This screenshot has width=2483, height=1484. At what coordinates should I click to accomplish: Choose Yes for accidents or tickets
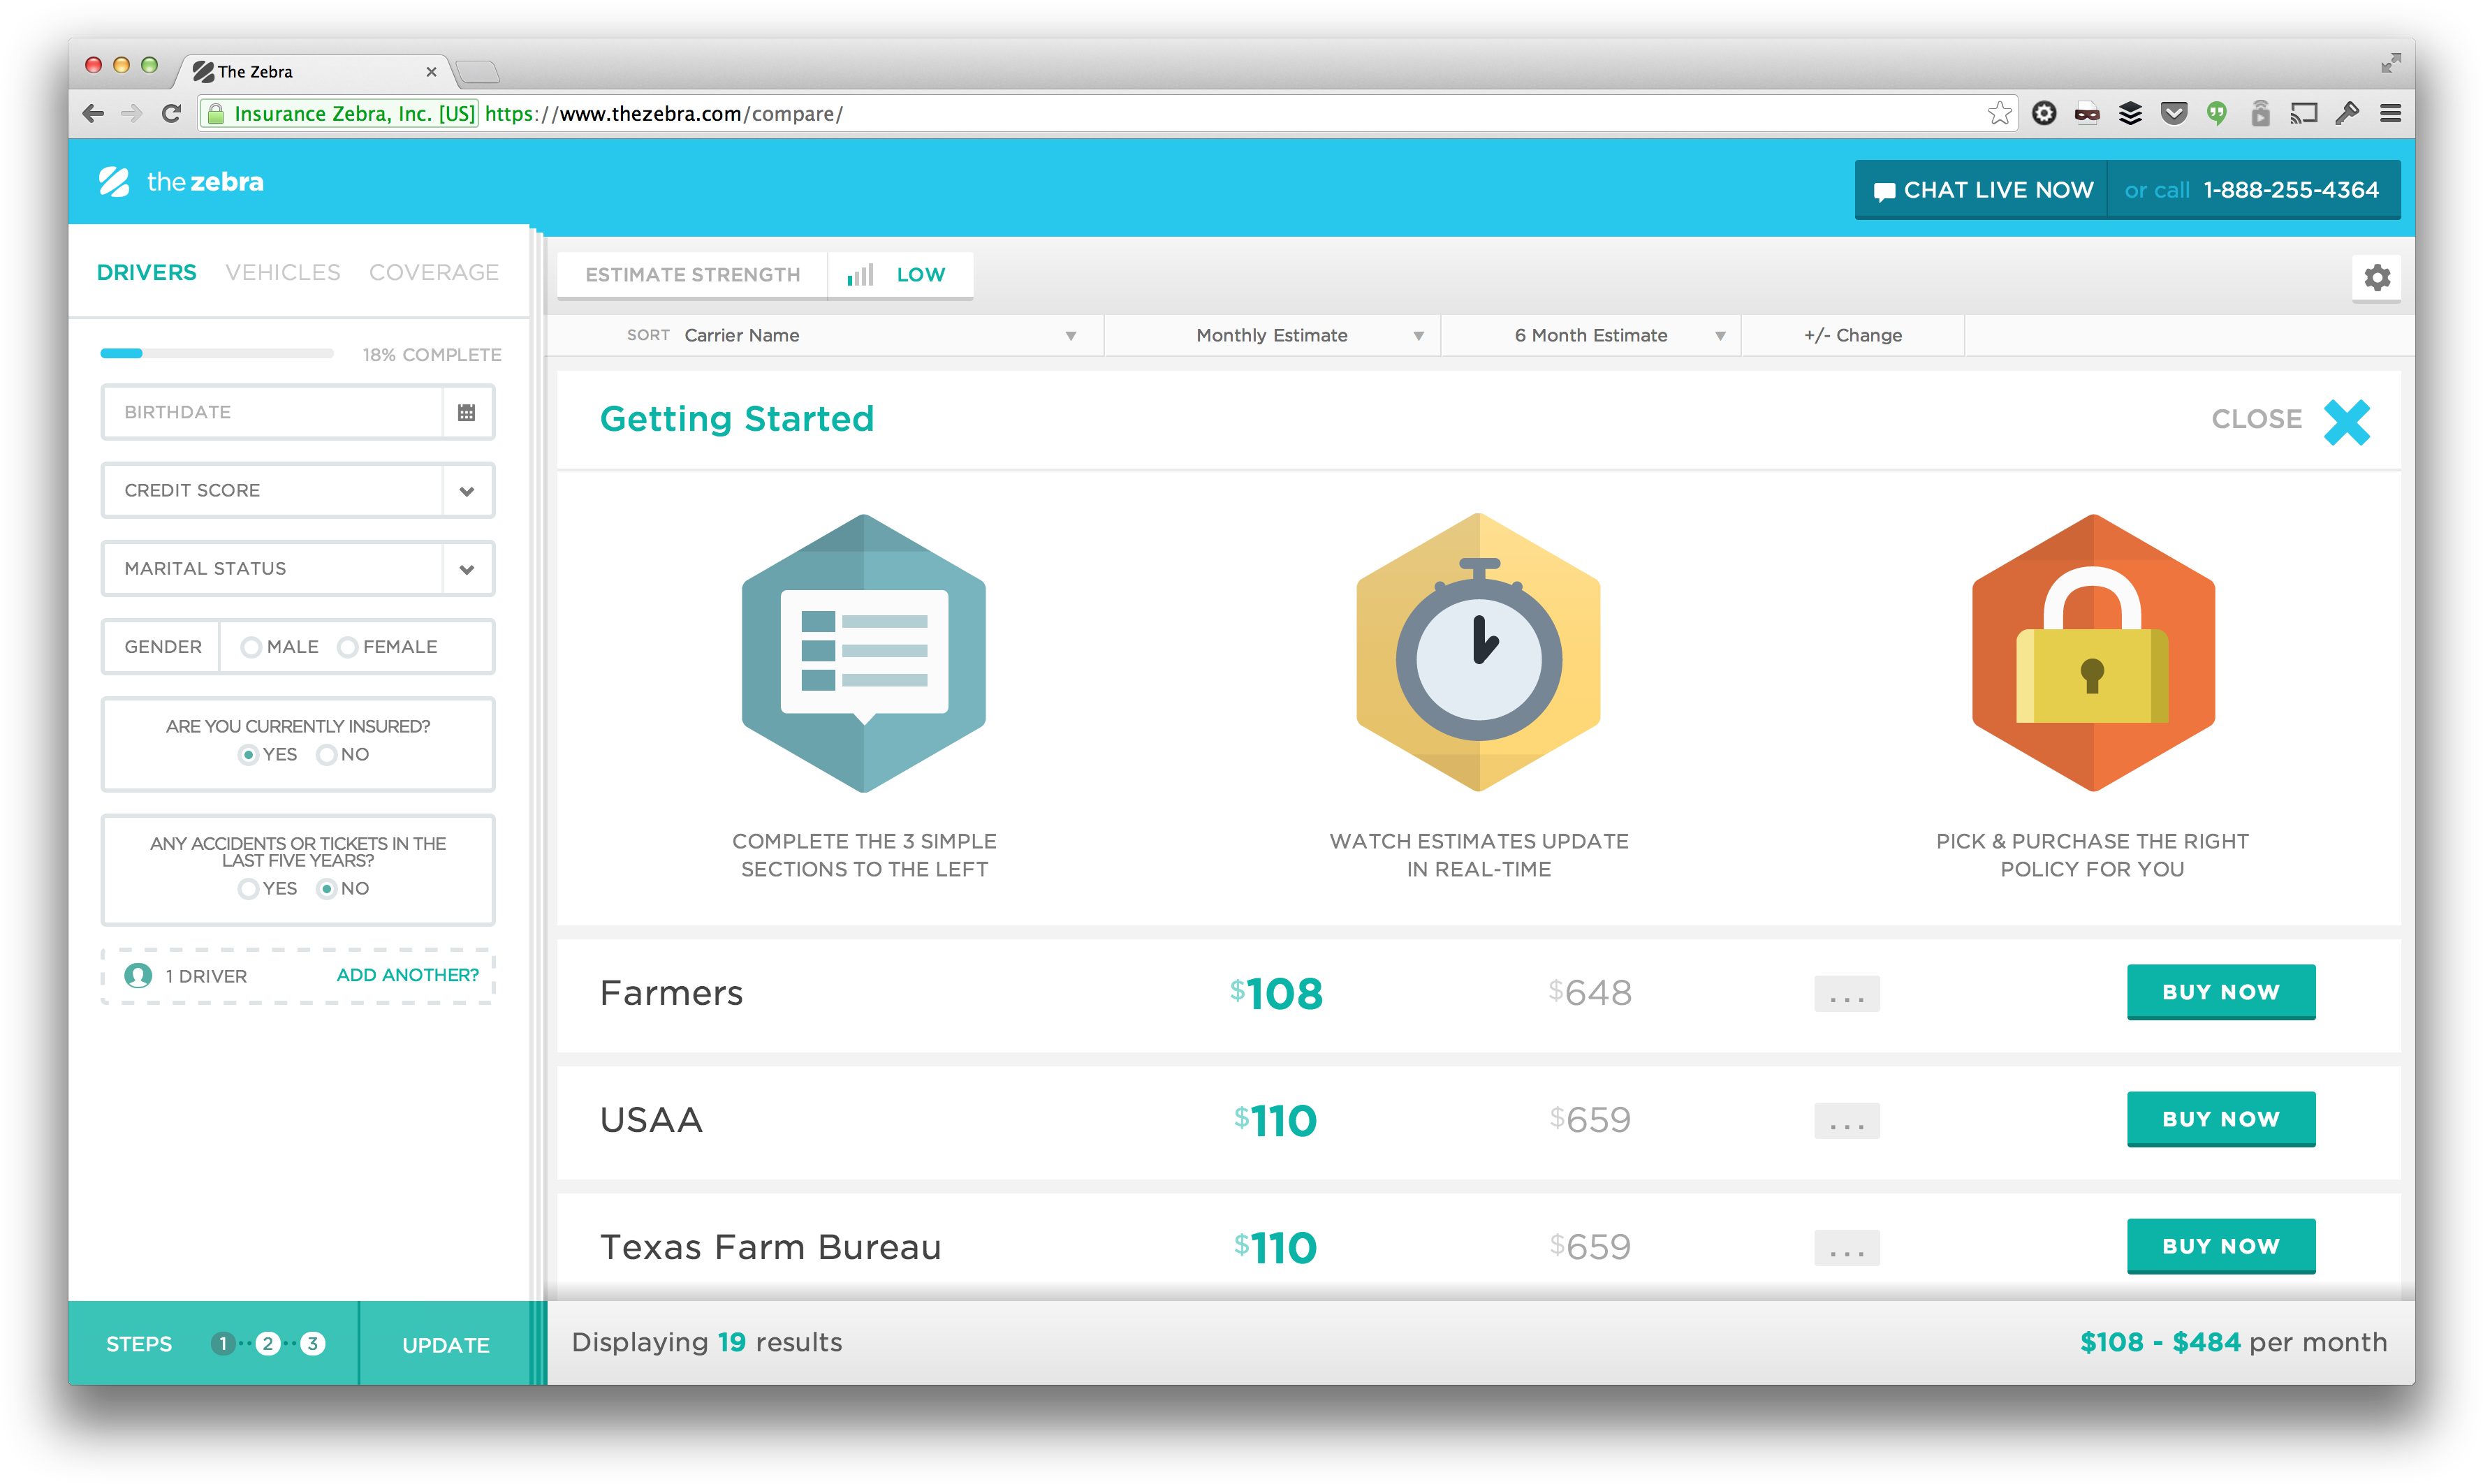(248, 889)
